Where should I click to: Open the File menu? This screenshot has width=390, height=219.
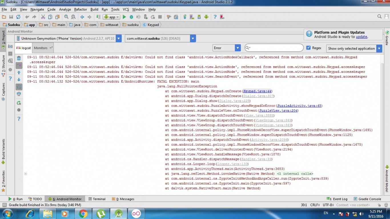click(4, 9)
